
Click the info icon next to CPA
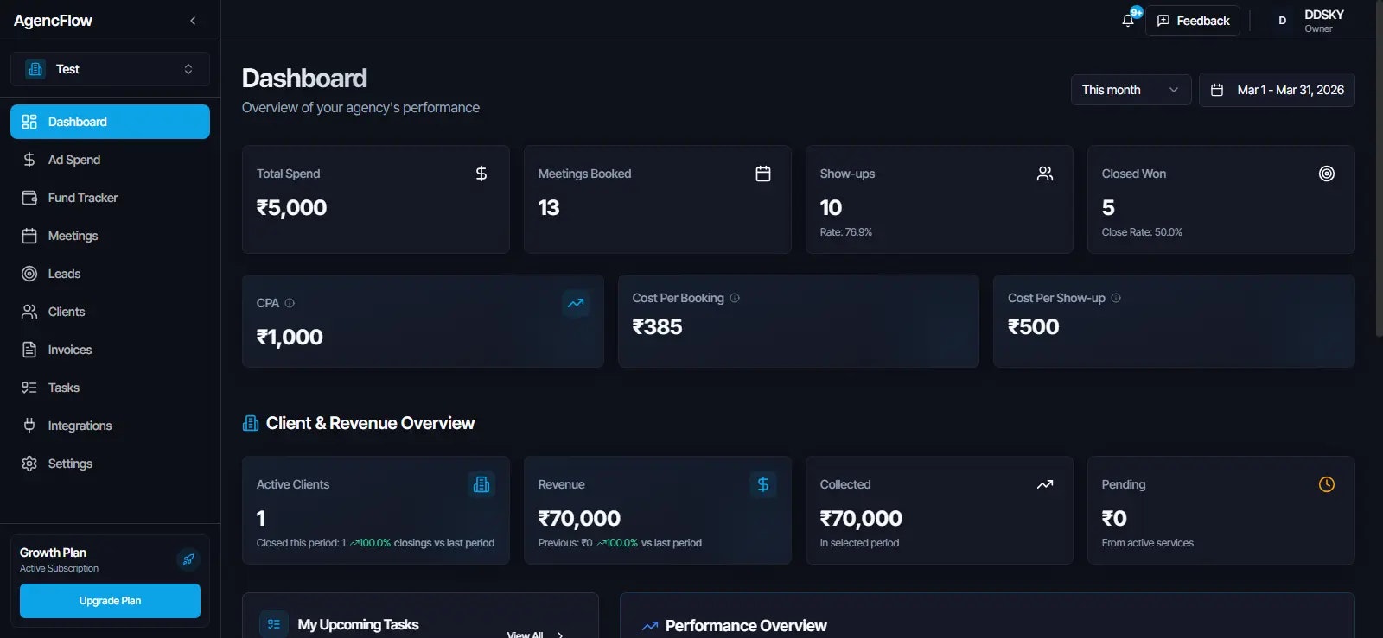(290, 303)
